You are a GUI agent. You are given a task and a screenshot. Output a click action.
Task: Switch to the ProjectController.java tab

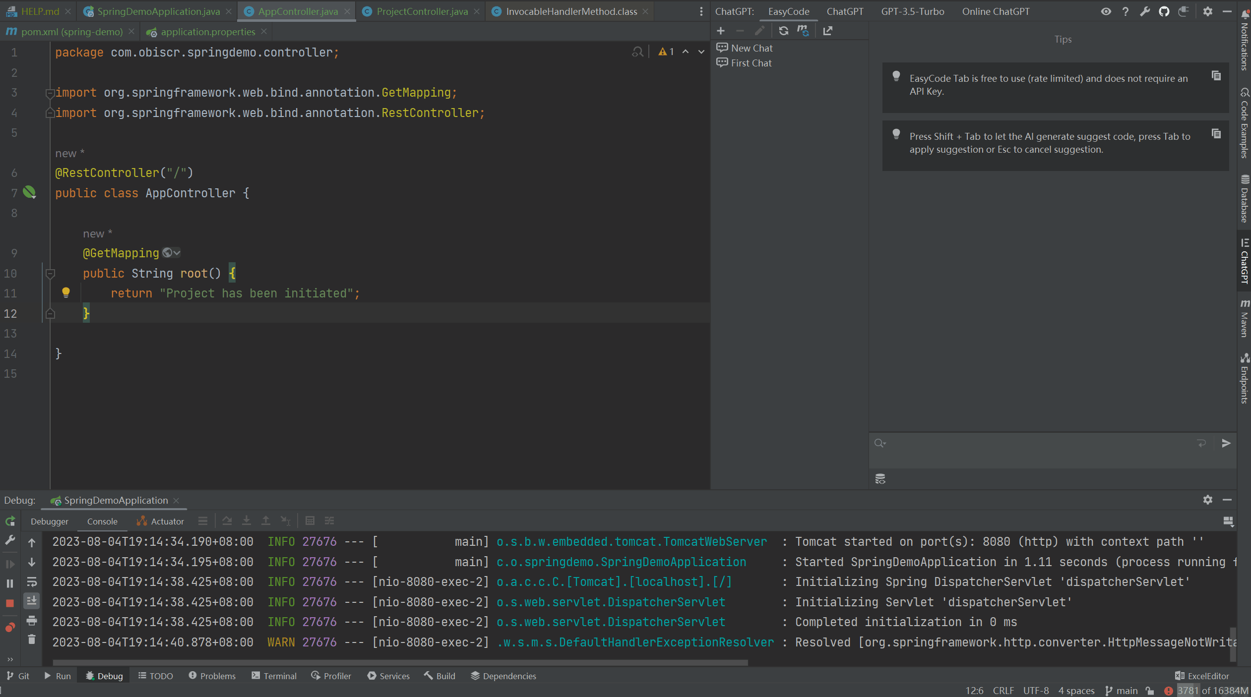coord(421,11)
